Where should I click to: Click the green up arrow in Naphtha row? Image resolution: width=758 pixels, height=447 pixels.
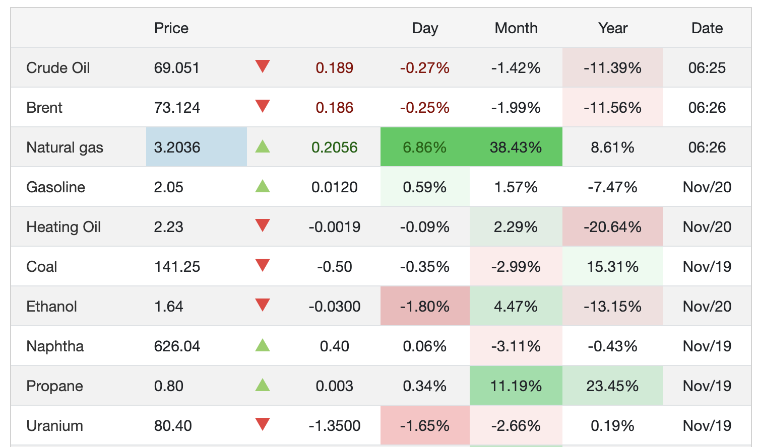(x=263, y=345)
